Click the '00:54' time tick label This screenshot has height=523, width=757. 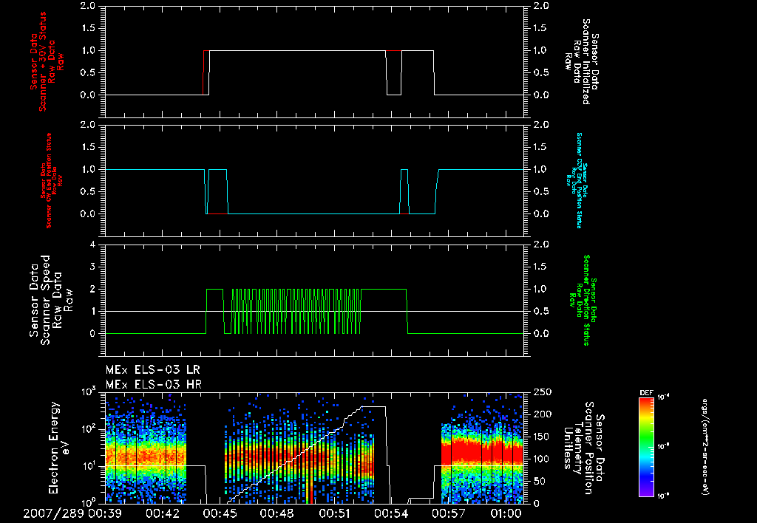click(x=391, y=513)
